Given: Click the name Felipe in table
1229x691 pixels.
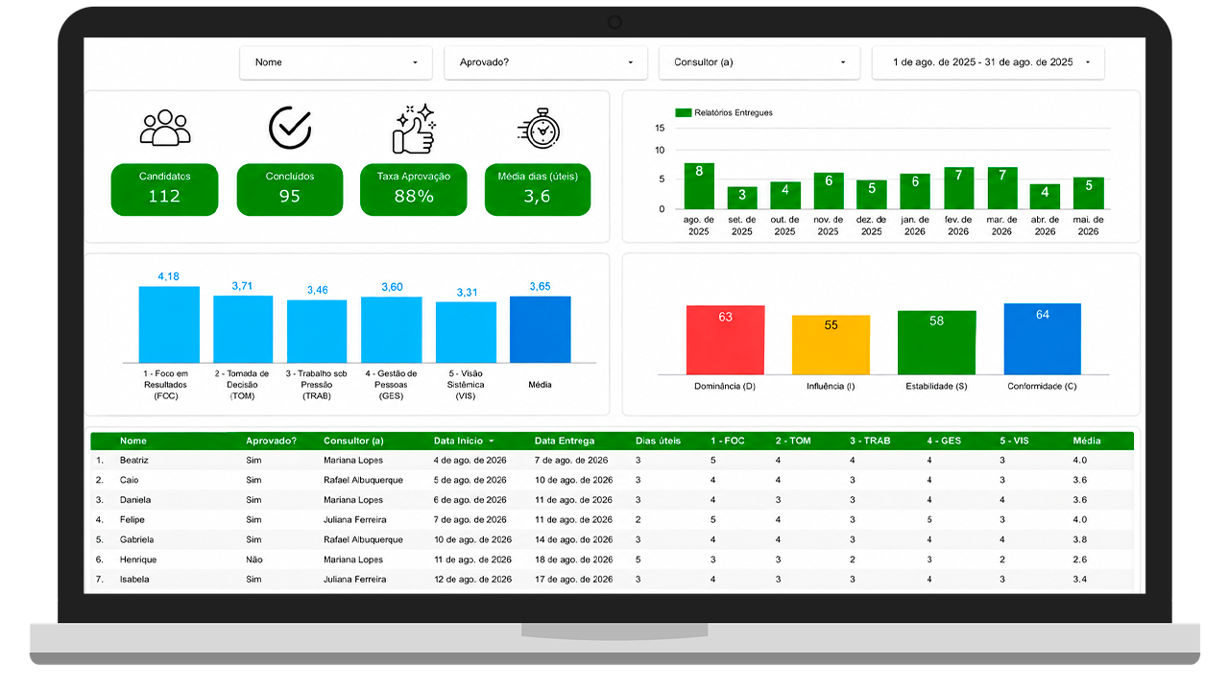Looking at the screenshot, I should point(133,520).
